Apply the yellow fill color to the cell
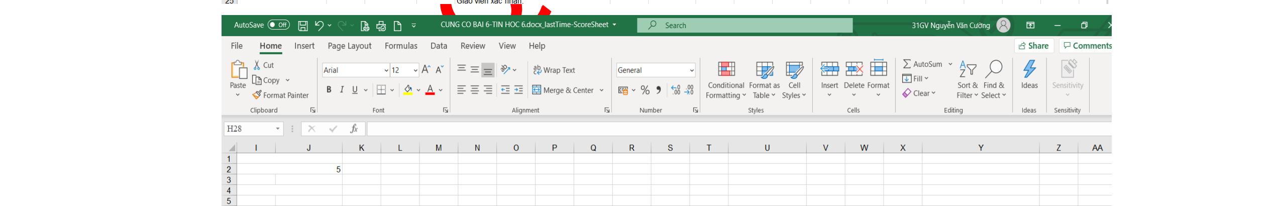1281x206 pixels. tap(408, 90)
